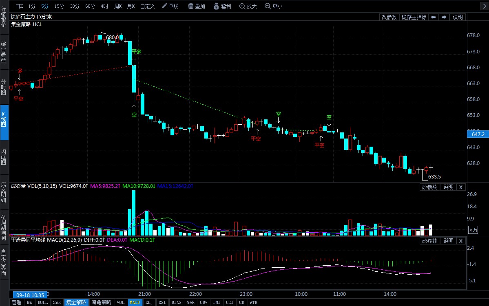Select 海龟策略 indicator tab
This screenshot has height=306, width=489.
pyautogui.click(x=101, y=303)
